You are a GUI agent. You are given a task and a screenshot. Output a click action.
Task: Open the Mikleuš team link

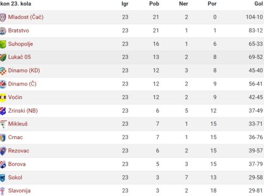click(18, 124)
